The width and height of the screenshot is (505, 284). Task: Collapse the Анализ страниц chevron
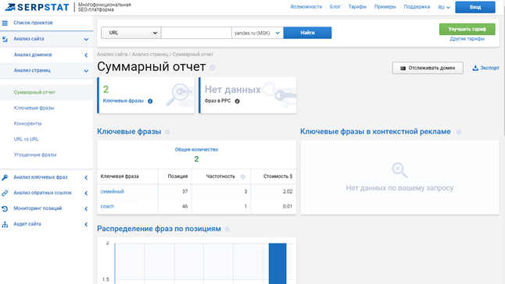click(x=86, y=71)
